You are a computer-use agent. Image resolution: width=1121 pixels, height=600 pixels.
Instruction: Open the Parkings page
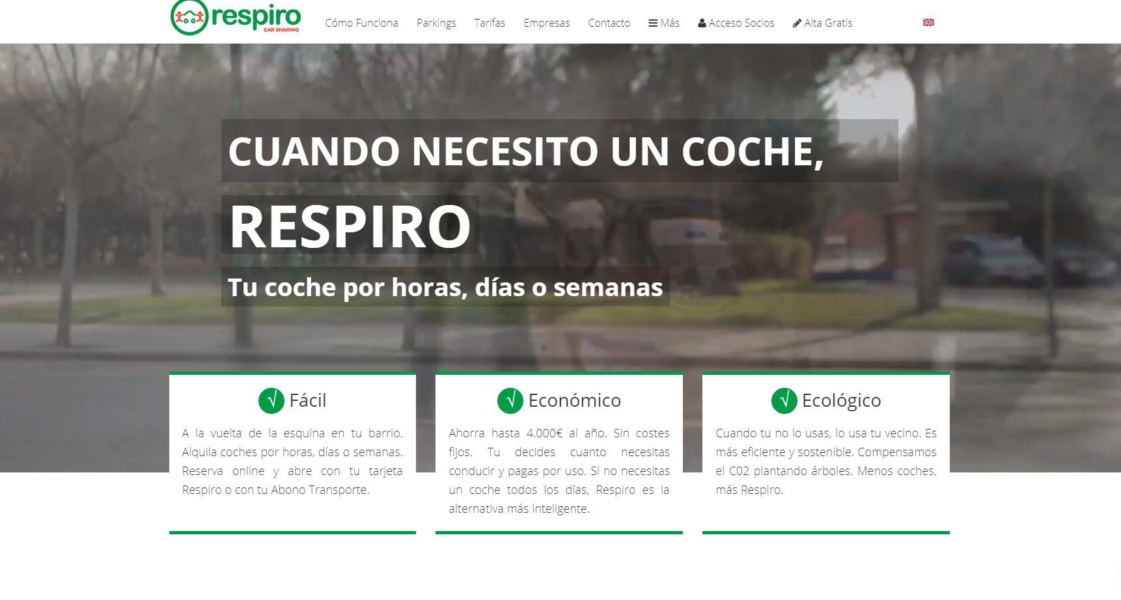[436, 23]
